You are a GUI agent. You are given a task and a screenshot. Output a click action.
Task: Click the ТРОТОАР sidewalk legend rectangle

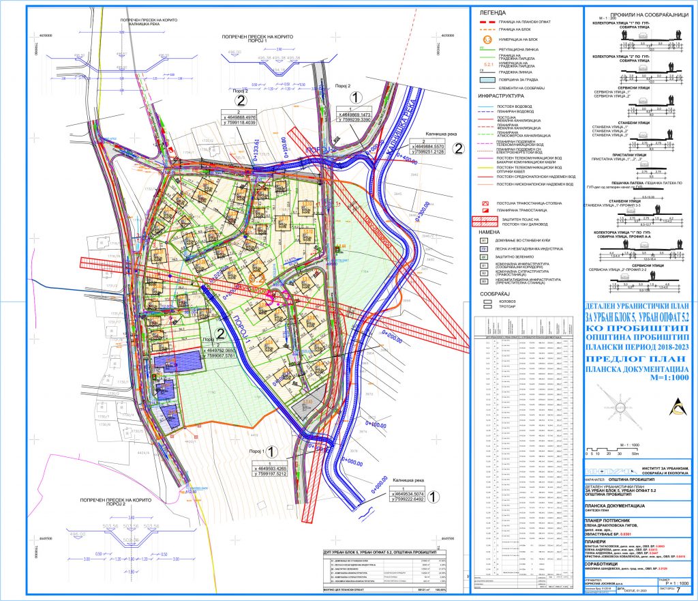pos(487,306)
